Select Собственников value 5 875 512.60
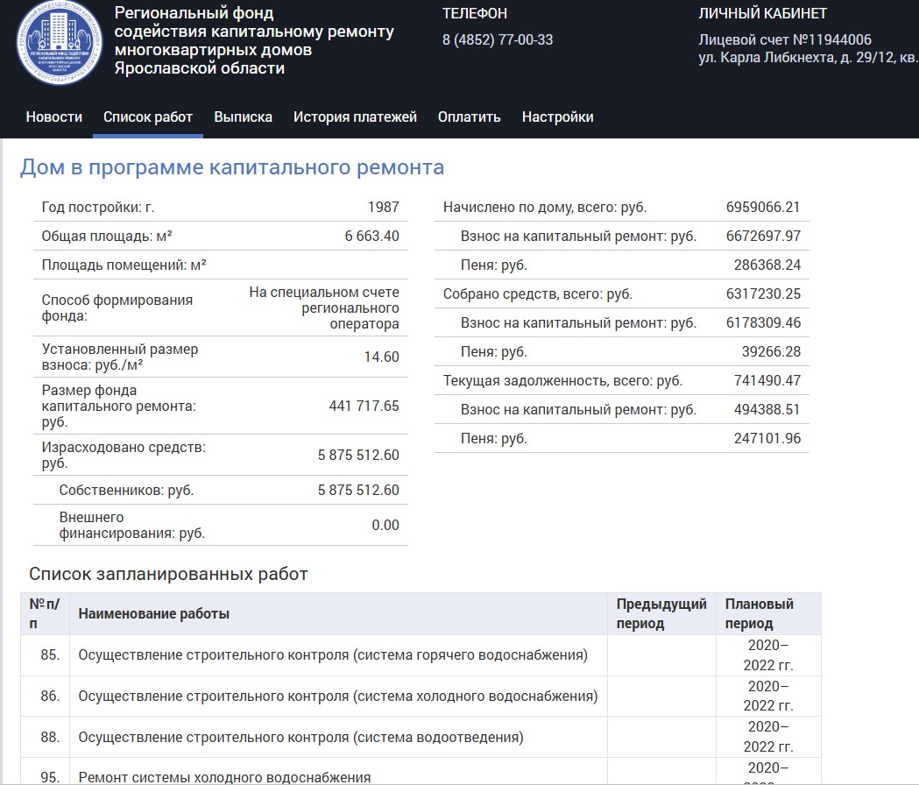This screenshot has height=785, width=919. 358,490
